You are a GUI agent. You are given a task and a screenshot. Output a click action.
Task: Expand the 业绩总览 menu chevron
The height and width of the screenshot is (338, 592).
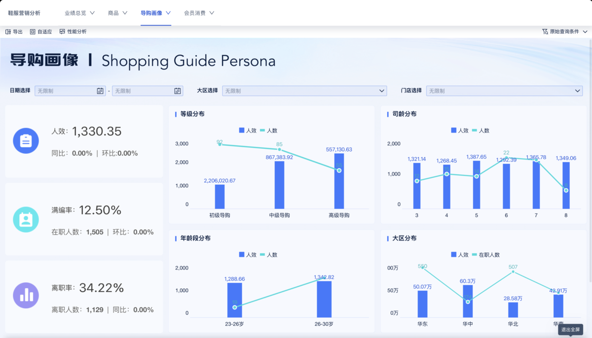92,13
